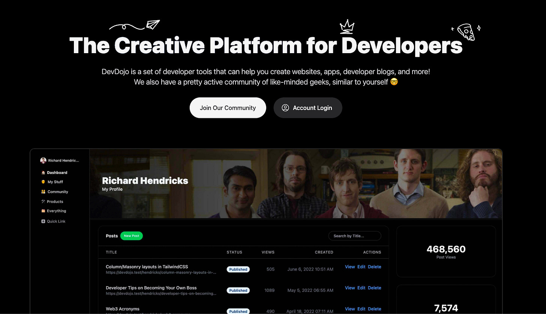Go to Community in the sidebar
This screenshot has height=314, width=546.
[x=55, y=192]
